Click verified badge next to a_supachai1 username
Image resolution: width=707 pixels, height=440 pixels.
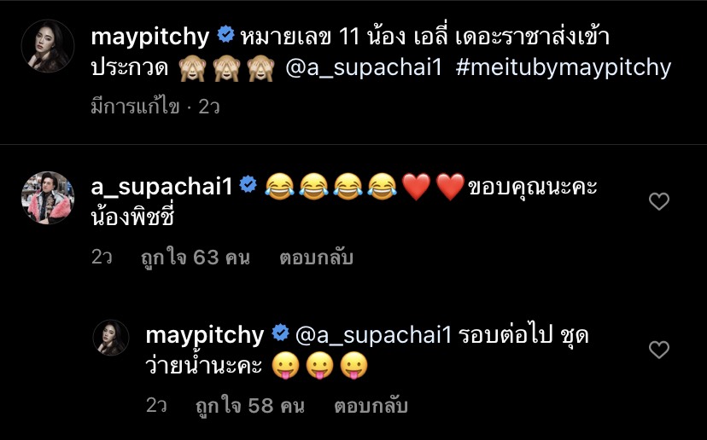(248, 184)
